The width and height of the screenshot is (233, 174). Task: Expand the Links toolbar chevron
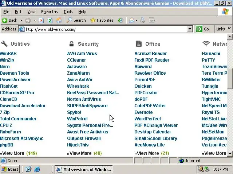(229, 28)
